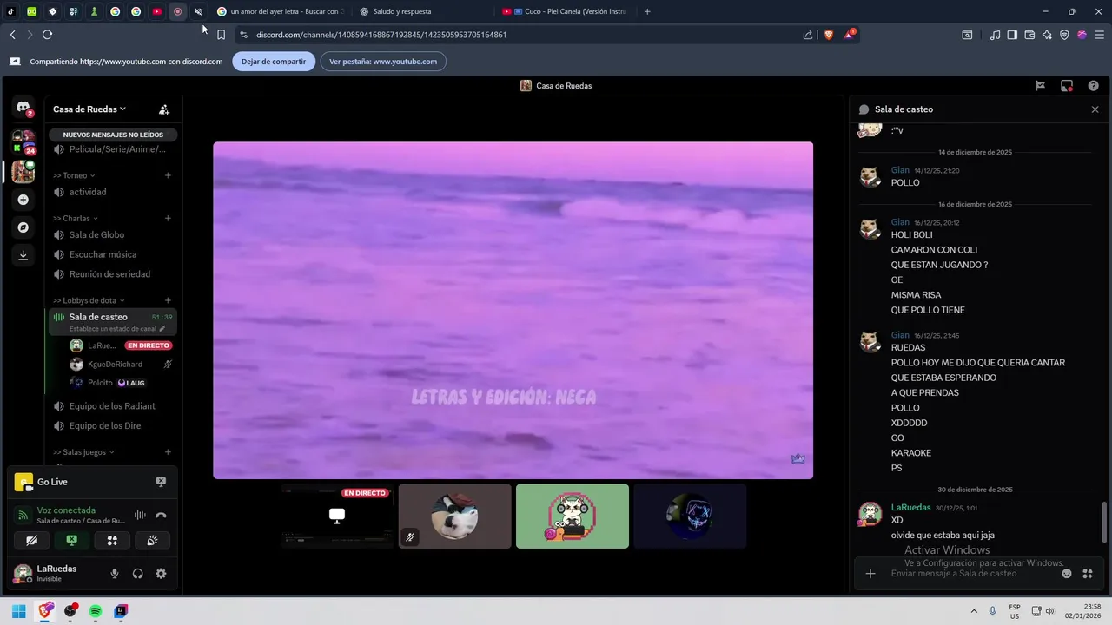Open a new browser tab
This screenshot has width=1112, height=625.
(x=647, y=11)
